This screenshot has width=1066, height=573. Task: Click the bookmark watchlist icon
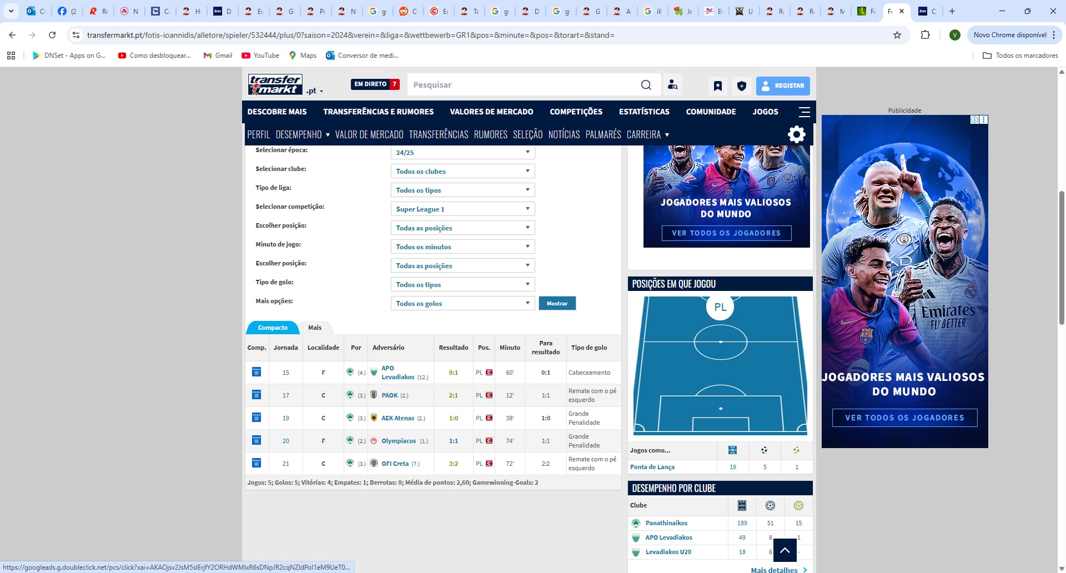(x=717, y=86)
